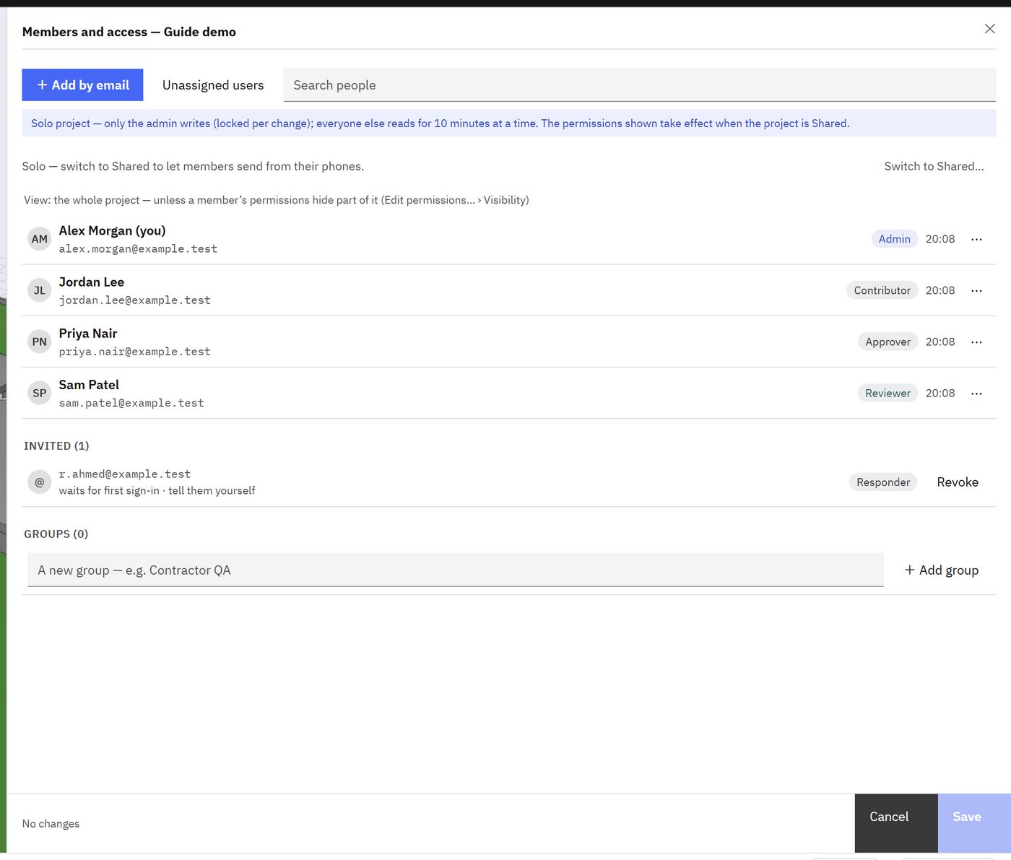Click the GROUPS (0) section heading

[56, 534]
